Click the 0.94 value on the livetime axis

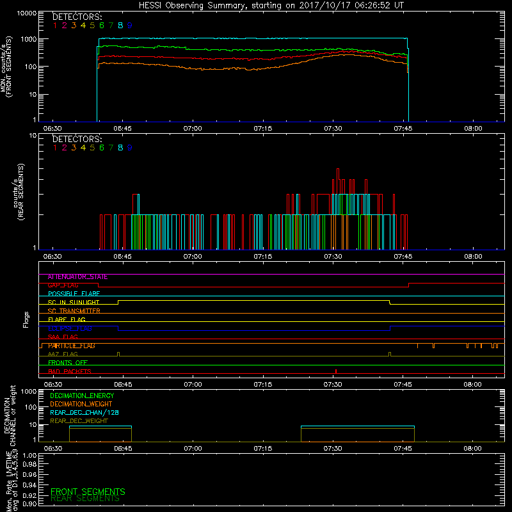[x=29, y=485]
